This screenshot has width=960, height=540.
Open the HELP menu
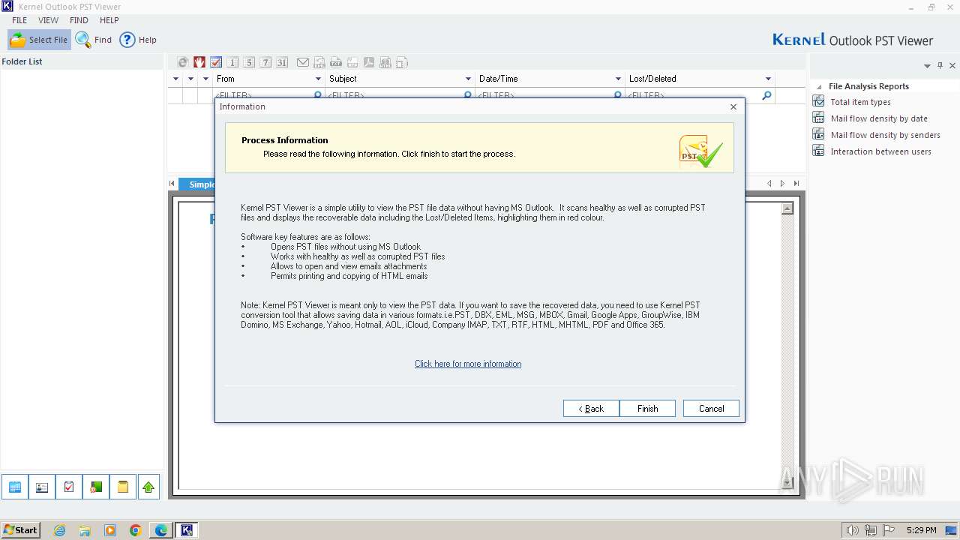click(109, 20)
